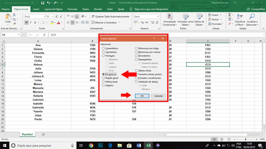Click Cancelar in the dialog
The image size is (266, 149).
158,96
